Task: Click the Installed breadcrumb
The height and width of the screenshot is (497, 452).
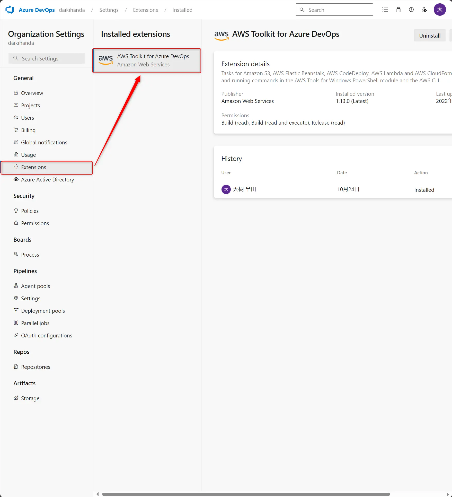Action: (x=182, y=10)
